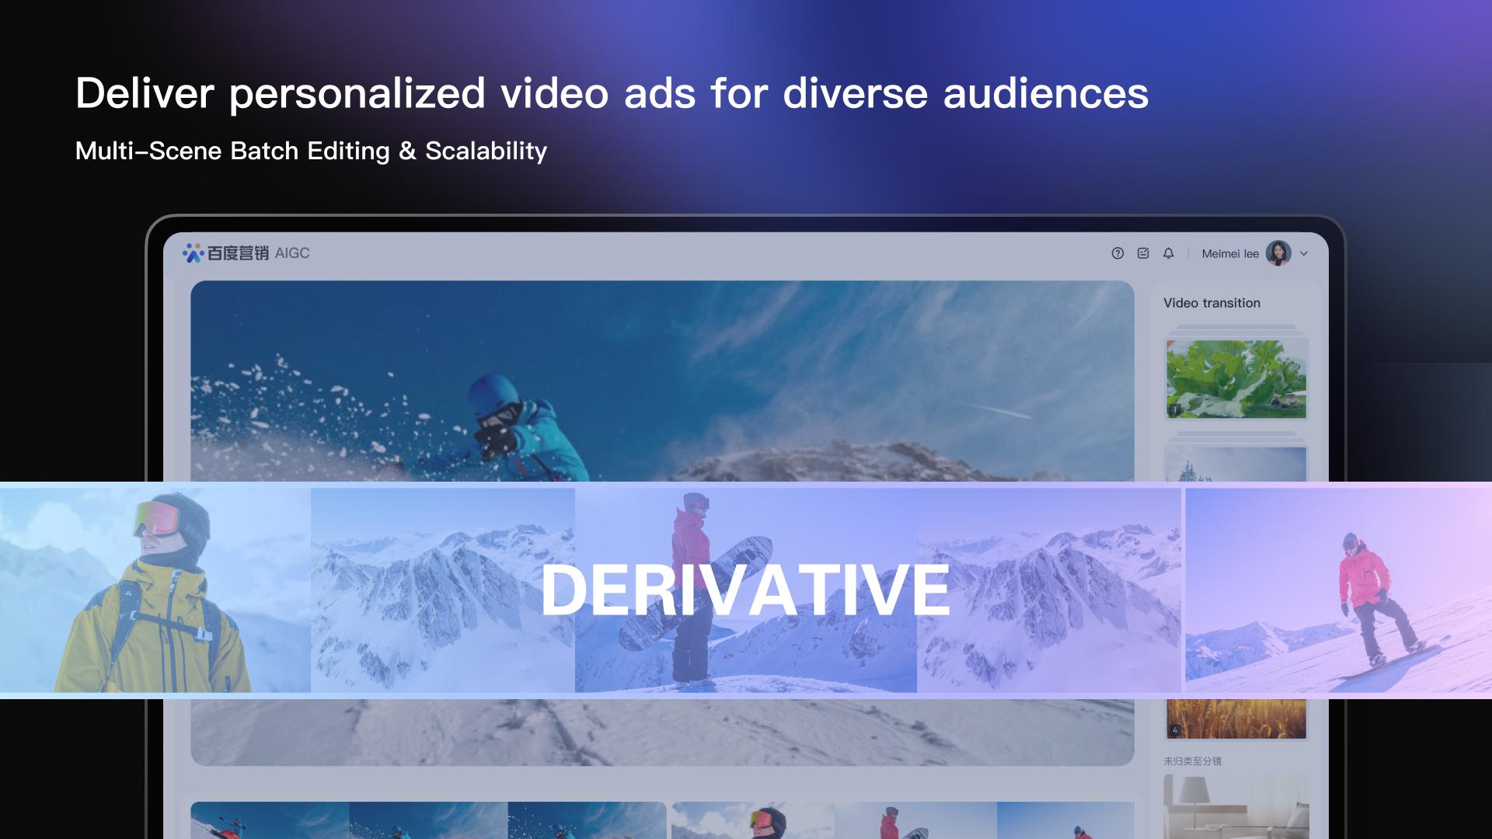
Task: Select the wheat field scene thumbnail
Action: pyautogui.click(x=1236, y=718)
